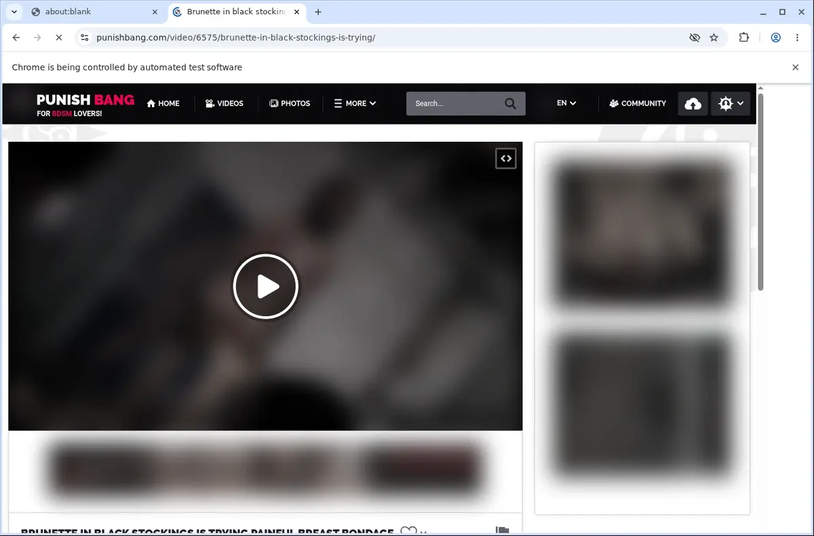The height and width of the screenshot is (536, 814).
Task: Open third-party cookie eye icon
Action: click(x=695, y=37)
